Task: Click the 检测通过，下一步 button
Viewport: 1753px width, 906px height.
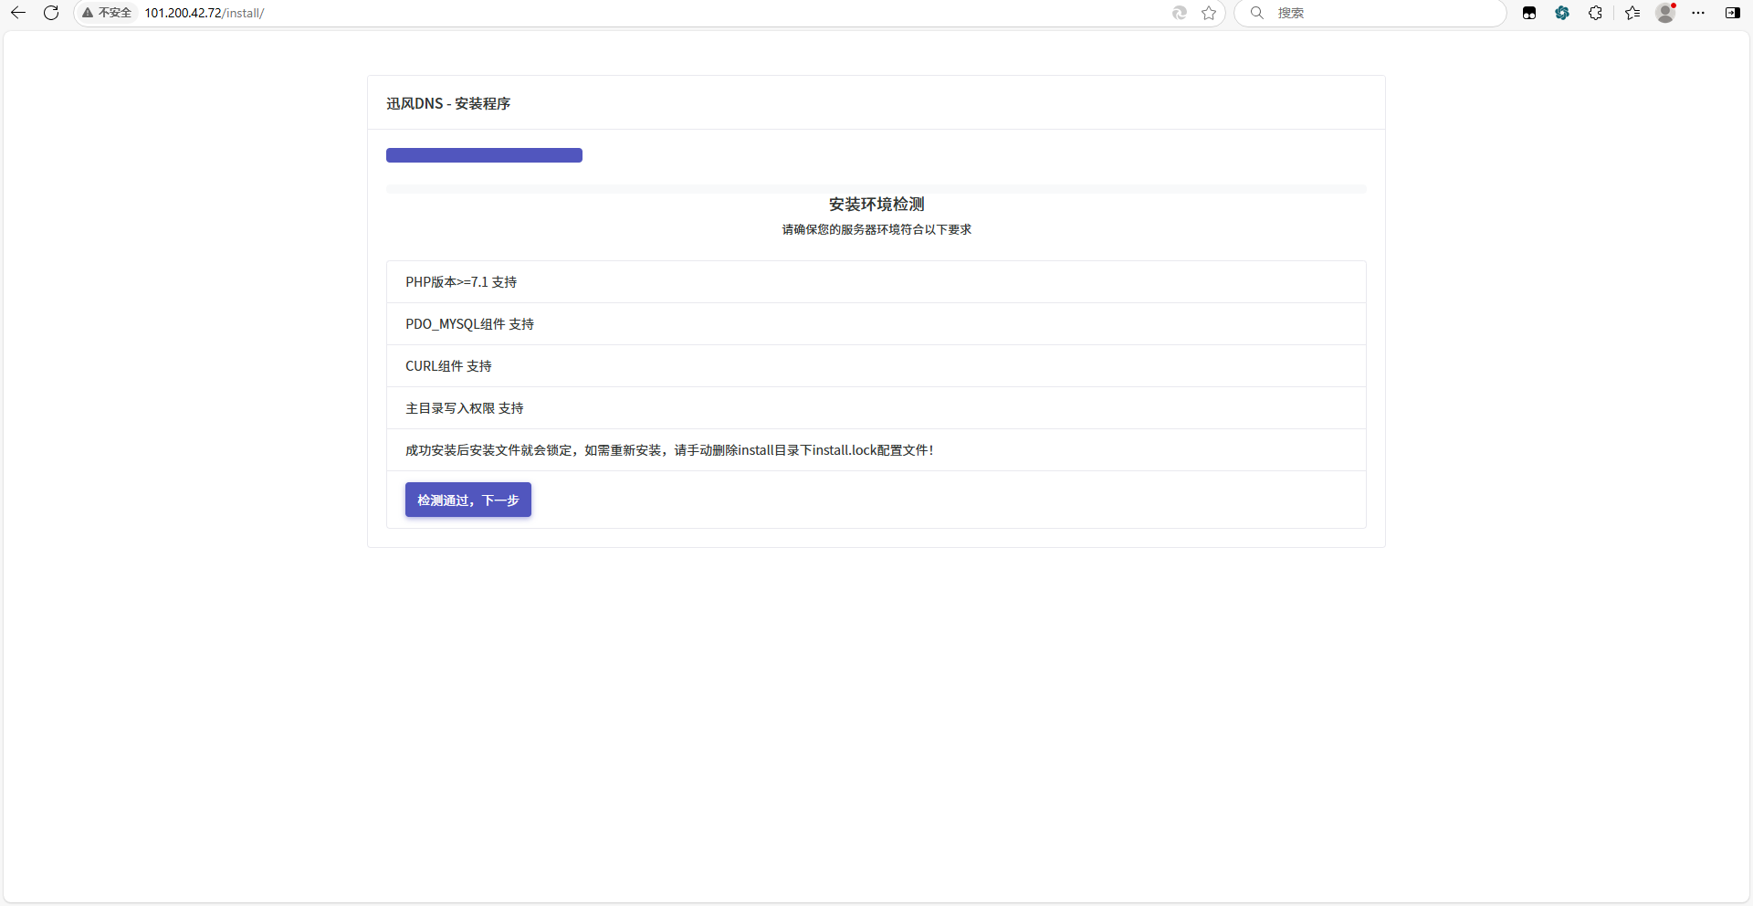Action: (x=467, y=500)
